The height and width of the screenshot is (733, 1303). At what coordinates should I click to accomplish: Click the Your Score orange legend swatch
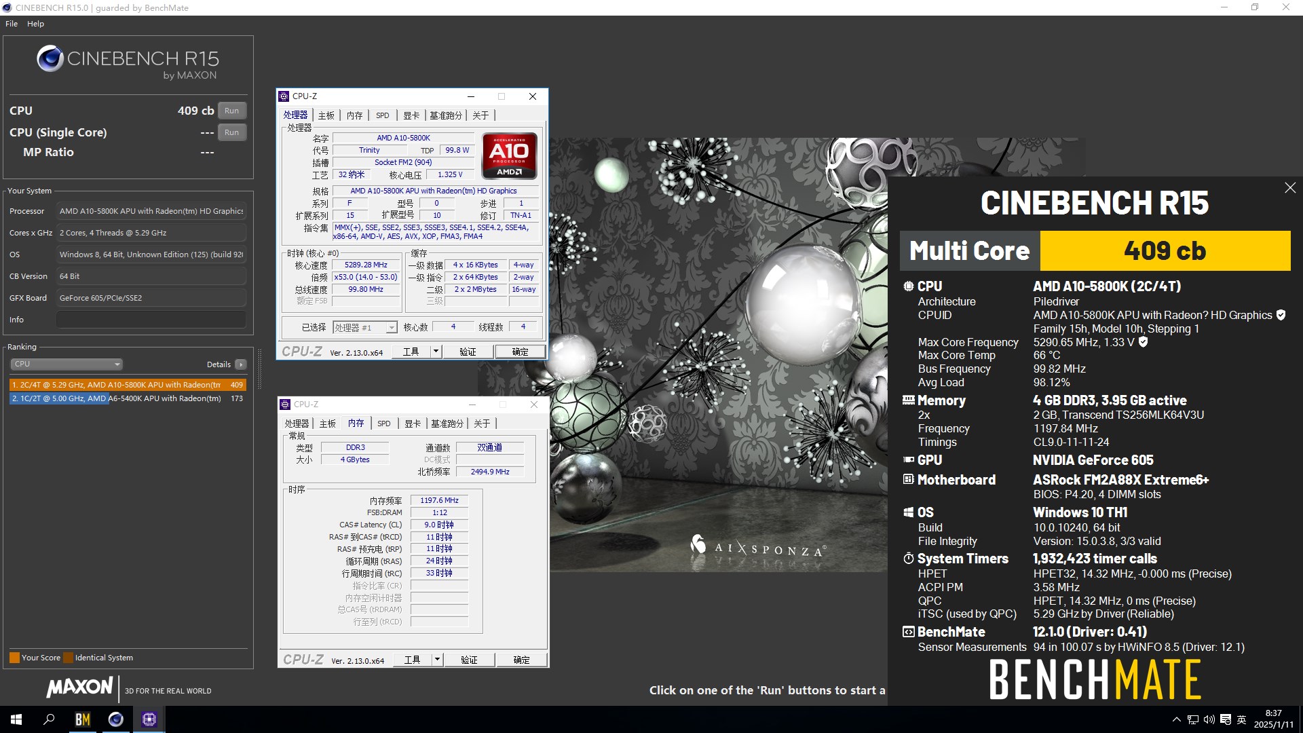coord(14,658)
